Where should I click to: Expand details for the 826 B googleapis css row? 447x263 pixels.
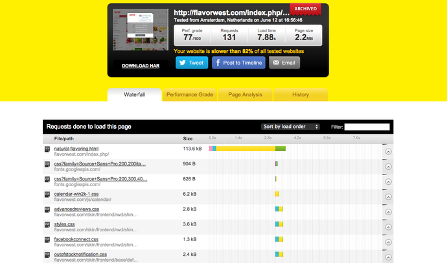click(x=388, y=182)
